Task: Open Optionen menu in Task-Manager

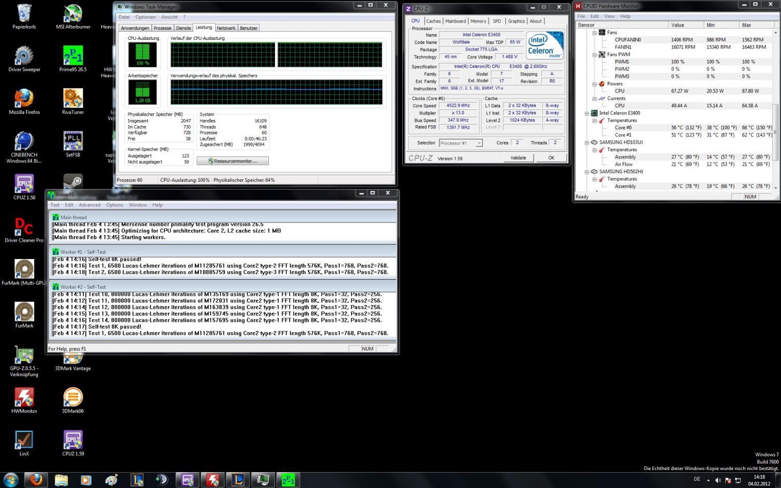Action: click(146, 17)
